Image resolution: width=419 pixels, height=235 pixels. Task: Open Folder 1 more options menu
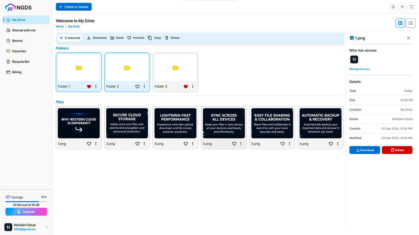[x=96, y=86]
